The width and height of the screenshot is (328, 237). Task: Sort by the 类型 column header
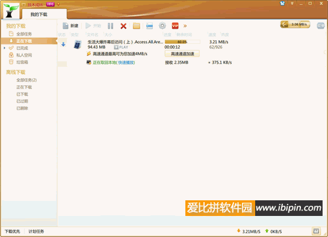coord(75,35)
